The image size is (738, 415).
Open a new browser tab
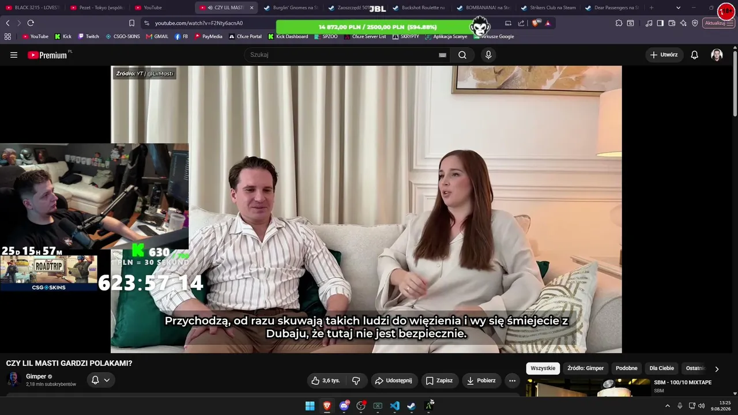click(652, 7)
